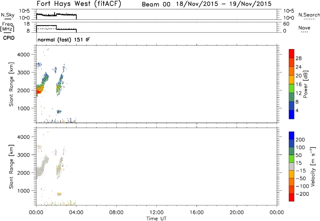Click the 'Velocity [m s⁻¹]' colorbar label
Viewport: 320px width, 221px height.
[313, 166]
